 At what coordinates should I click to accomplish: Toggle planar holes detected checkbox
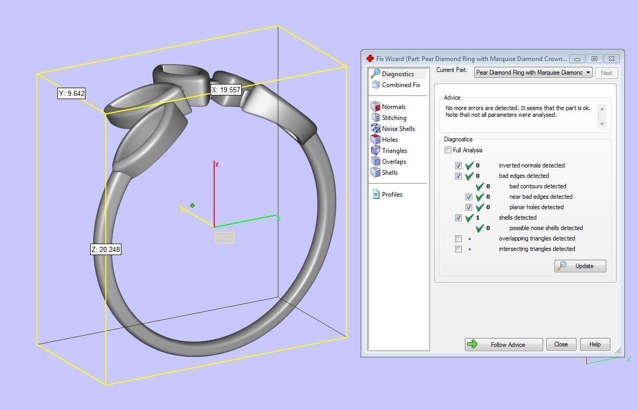(x=469, y=207)
